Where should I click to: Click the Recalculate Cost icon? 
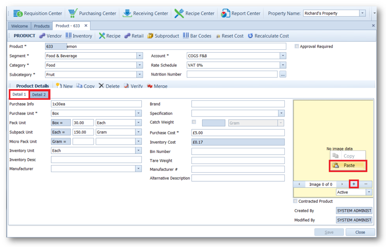pos(250,36)
